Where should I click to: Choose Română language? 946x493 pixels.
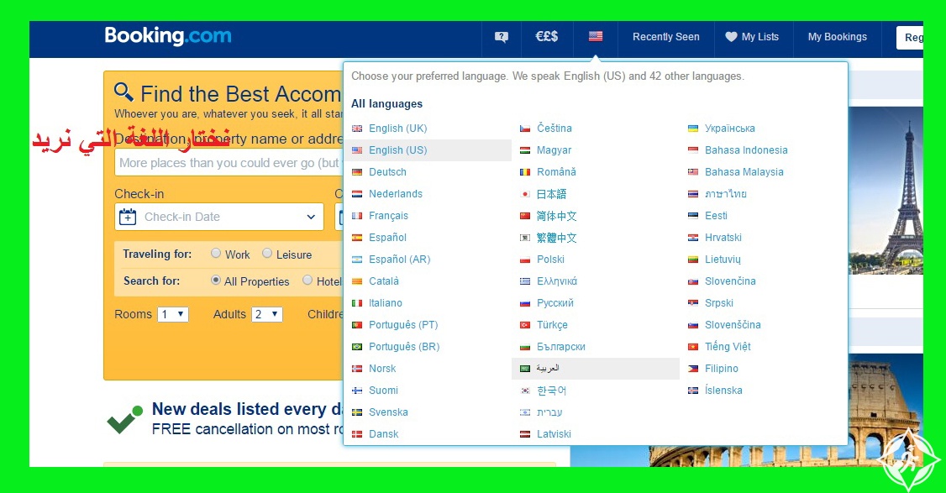pyautogui.click(x=556, y=172)
